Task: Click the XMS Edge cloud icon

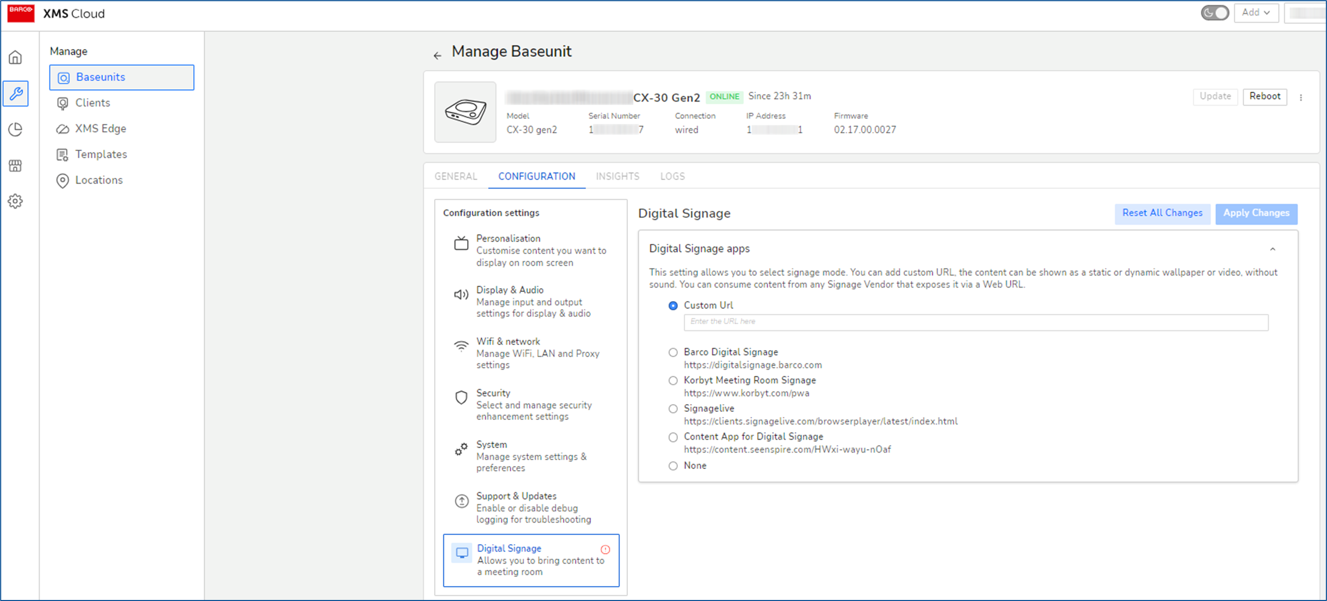Action: [x=62, y=129]
